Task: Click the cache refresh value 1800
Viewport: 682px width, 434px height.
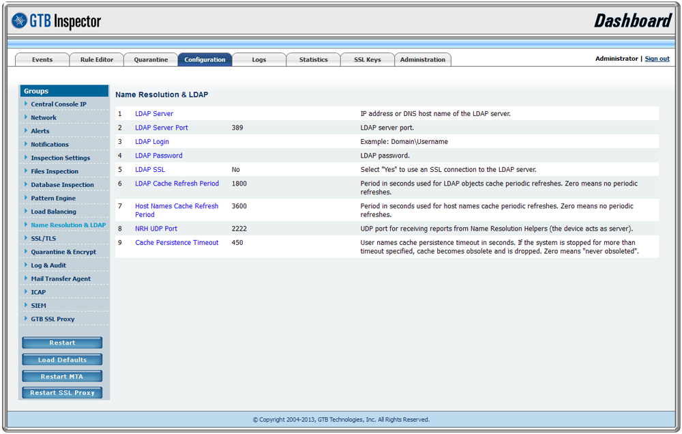Action: click(239, 184)
